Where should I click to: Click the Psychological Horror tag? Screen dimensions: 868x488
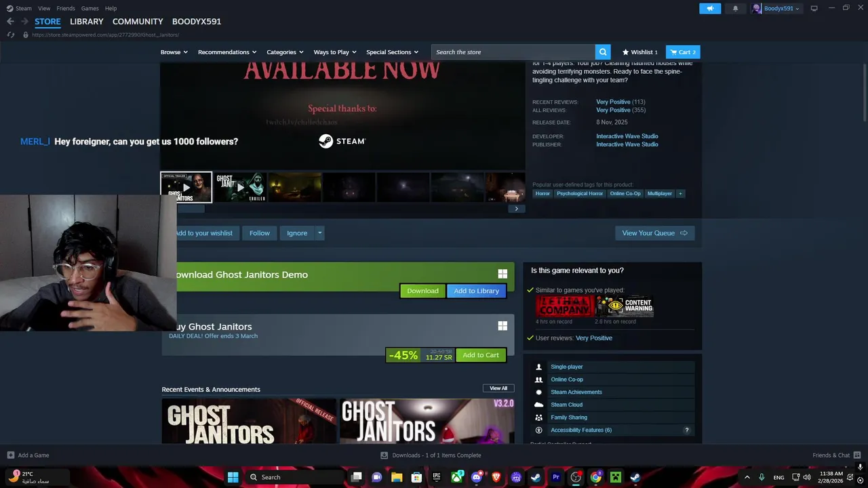[580, 194]
